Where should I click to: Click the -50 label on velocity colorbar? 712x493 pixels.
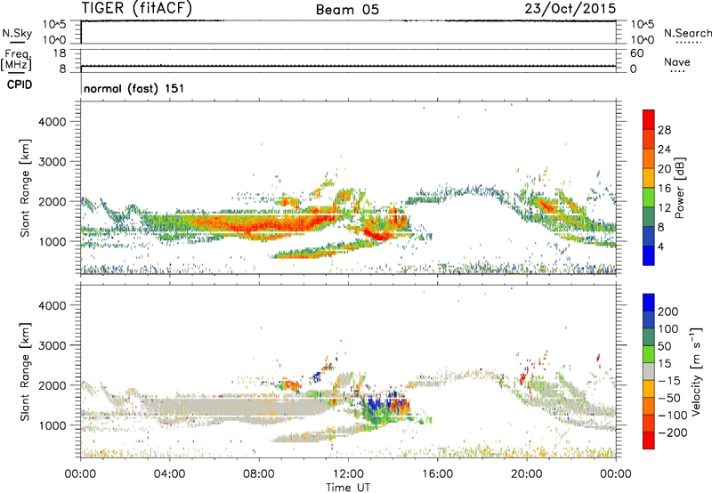[669, 398]
